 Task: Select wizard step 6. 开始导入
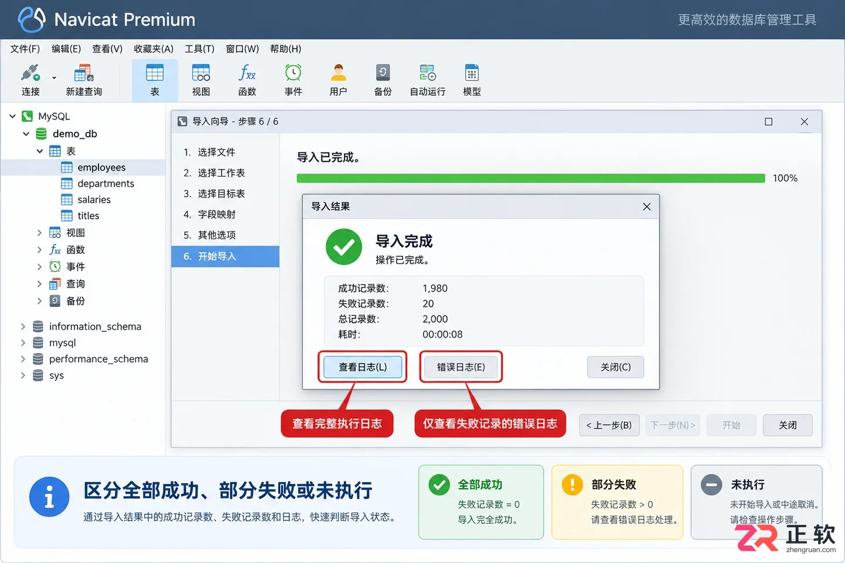point(225,256)
